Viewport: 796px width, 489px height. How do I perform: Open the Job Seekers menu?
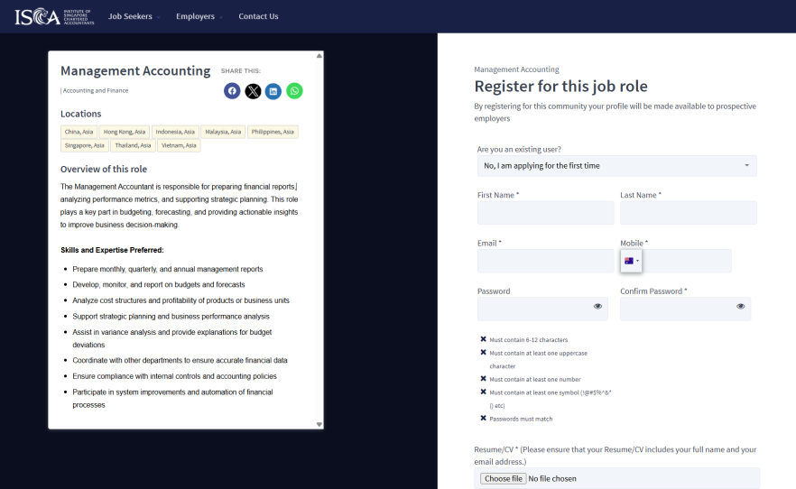(134, 16)
